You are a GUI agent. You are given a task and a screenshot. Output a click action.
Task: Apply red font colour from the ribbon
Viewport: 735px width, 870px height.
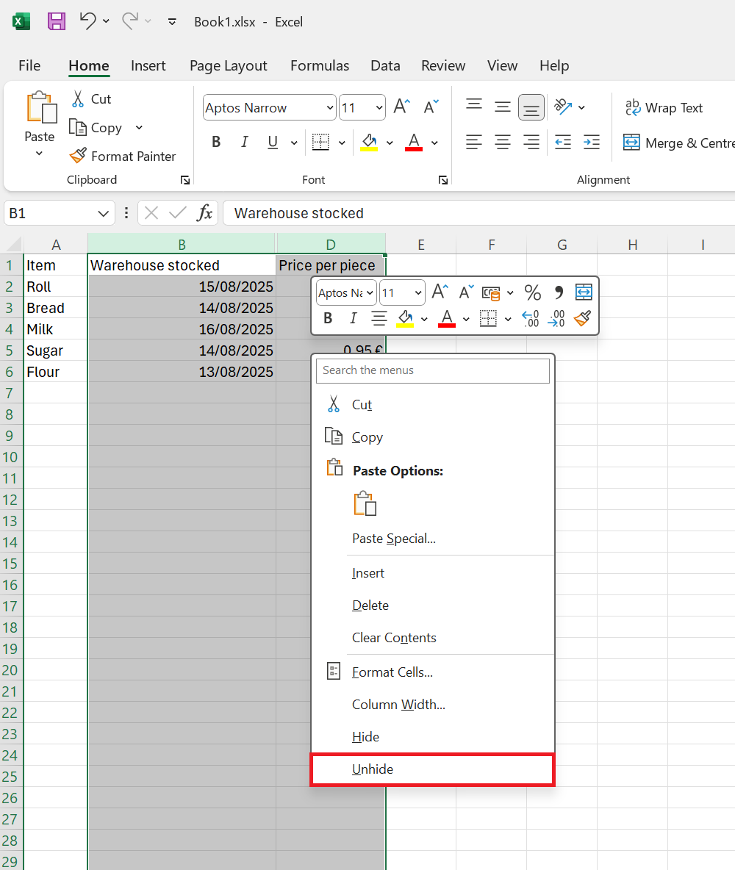point(414,142)
